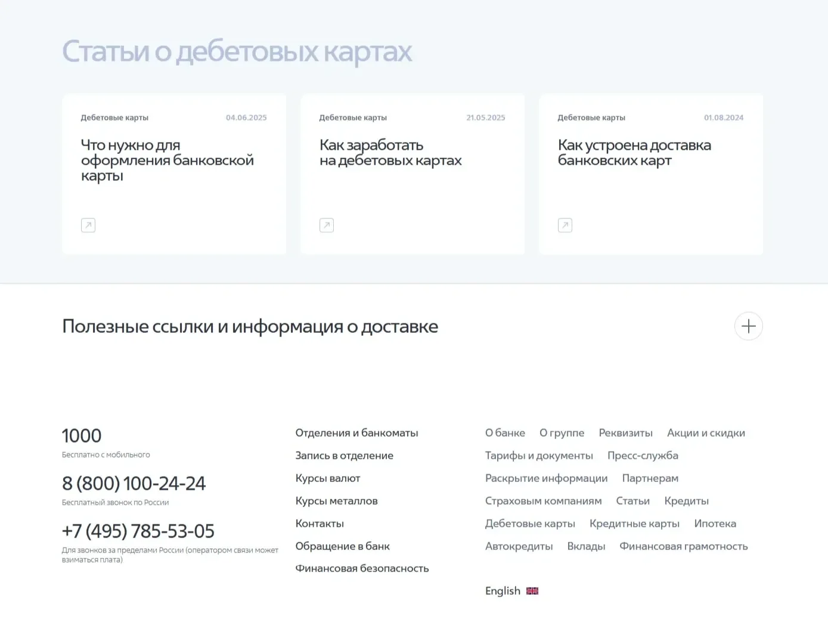Image resolution: width=828 pixels, height=618 pixels.
Task: Open article 'Как заработать на дебетовых картах'
Action: [x=390, y=153]
